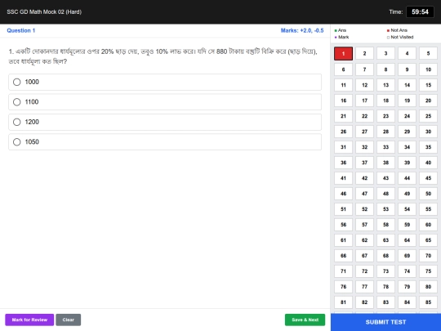
Task: Go to question 61
Action: [343, 240]
